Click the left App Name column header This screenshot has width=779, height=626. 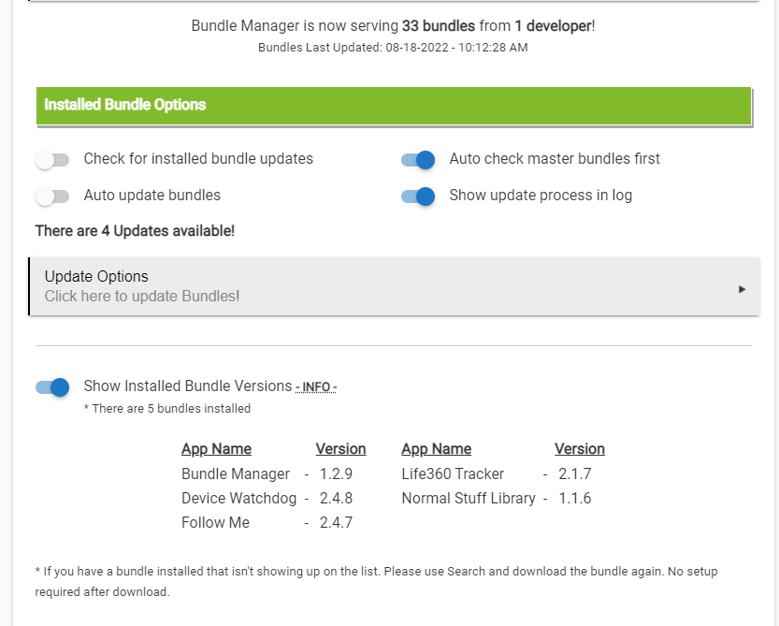(x=216, y=448)
